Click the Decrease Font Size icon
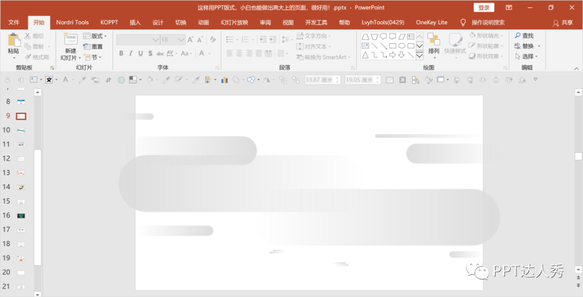The image size is (583, 297). (200, 39)
